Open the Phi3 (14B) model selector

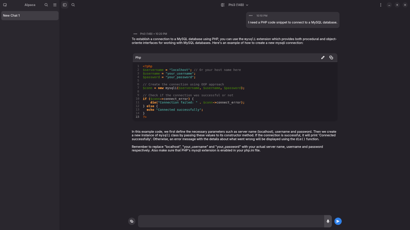(x=238, y=5)
